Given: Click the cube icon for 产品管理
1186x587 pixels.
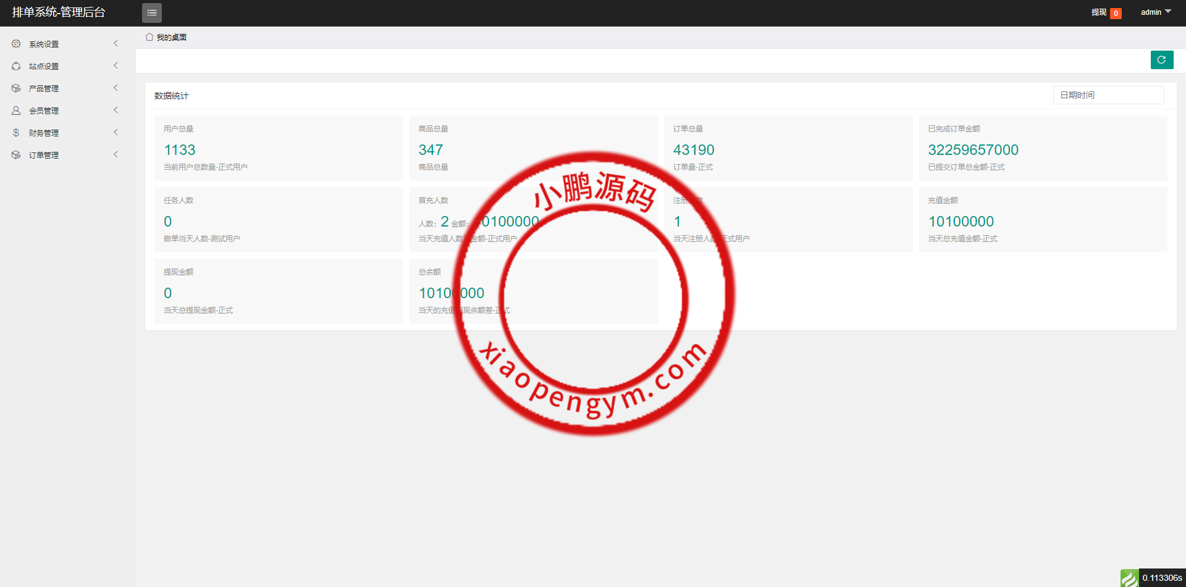Looking at the screenshot, I should (16, 88).
